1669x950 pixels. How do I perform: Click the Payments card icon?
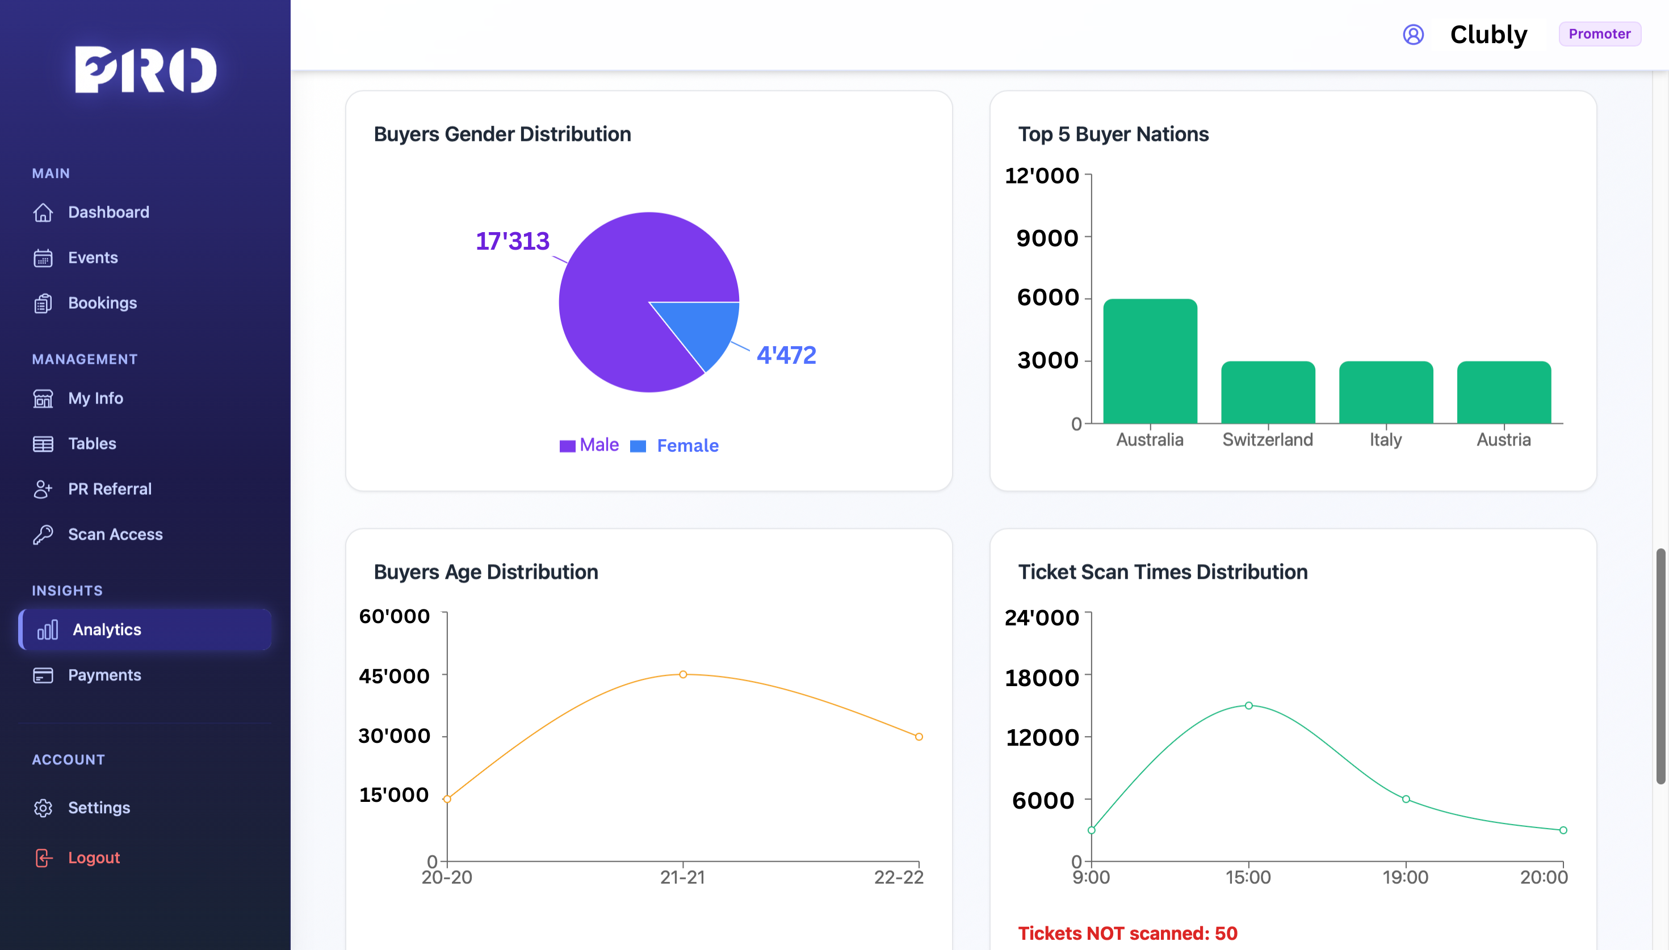coord(43,675)
